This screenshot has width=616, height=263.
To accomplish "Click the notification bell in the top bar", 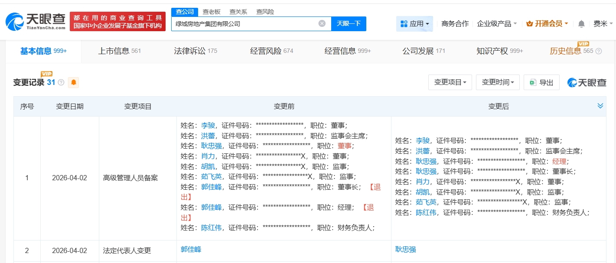I will click(x=581, y=24).
